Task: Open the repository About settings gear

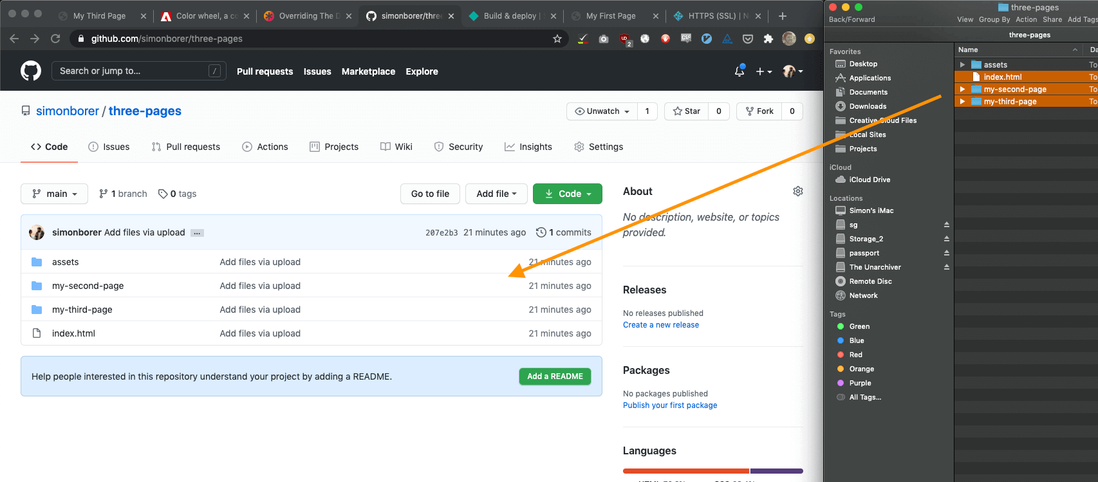Action: click(798, 191)
